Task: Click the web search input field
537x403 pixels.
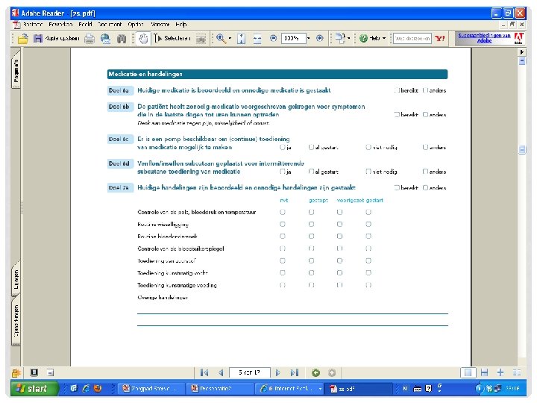Action: tap(412, 38)
